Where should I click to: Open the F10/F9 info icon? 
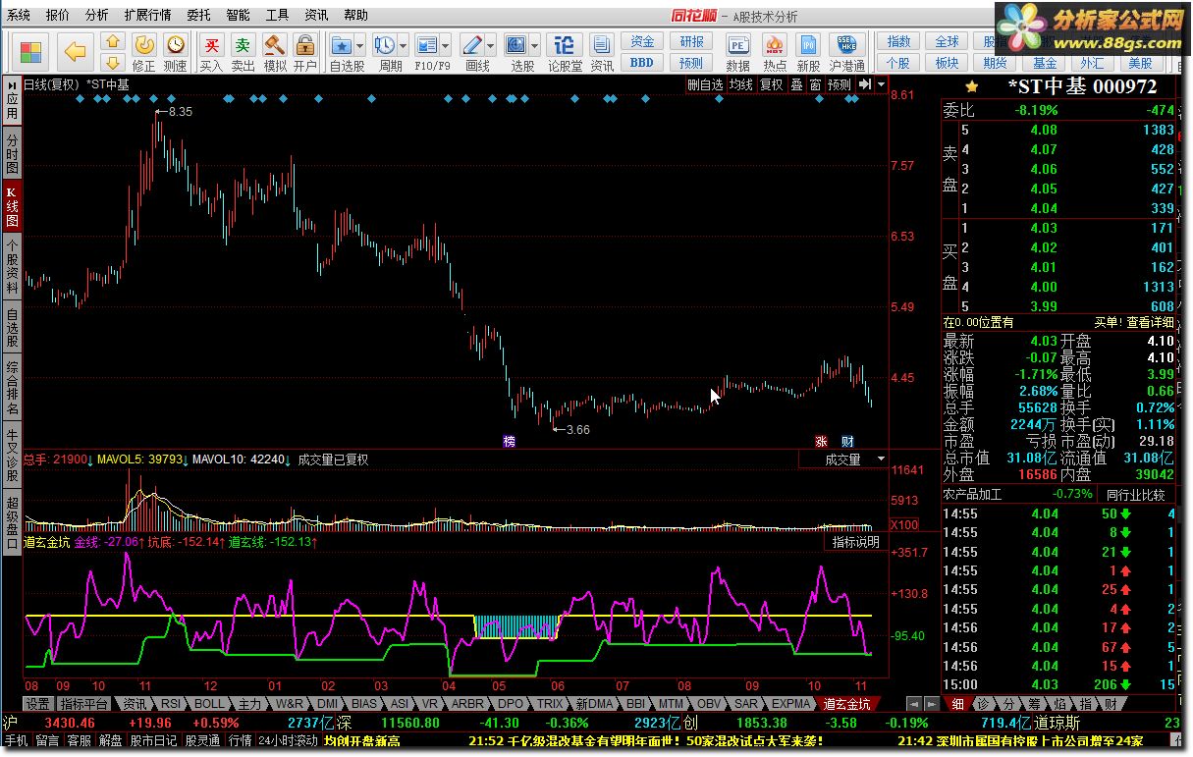(x=426, y=45)
